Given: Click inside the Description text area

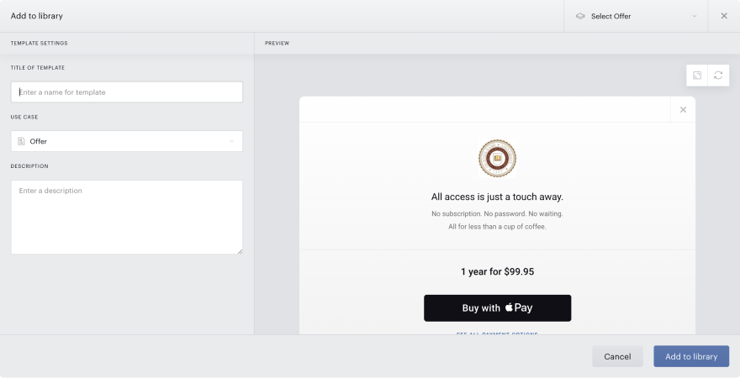Looking at the screenshot, I should 127,218.
